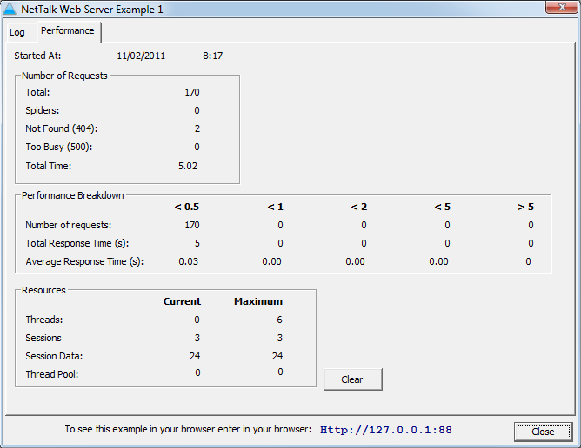Click the maximum Threads value 6
This screenshot has width=581, height=448.
[x=279, y=320]
